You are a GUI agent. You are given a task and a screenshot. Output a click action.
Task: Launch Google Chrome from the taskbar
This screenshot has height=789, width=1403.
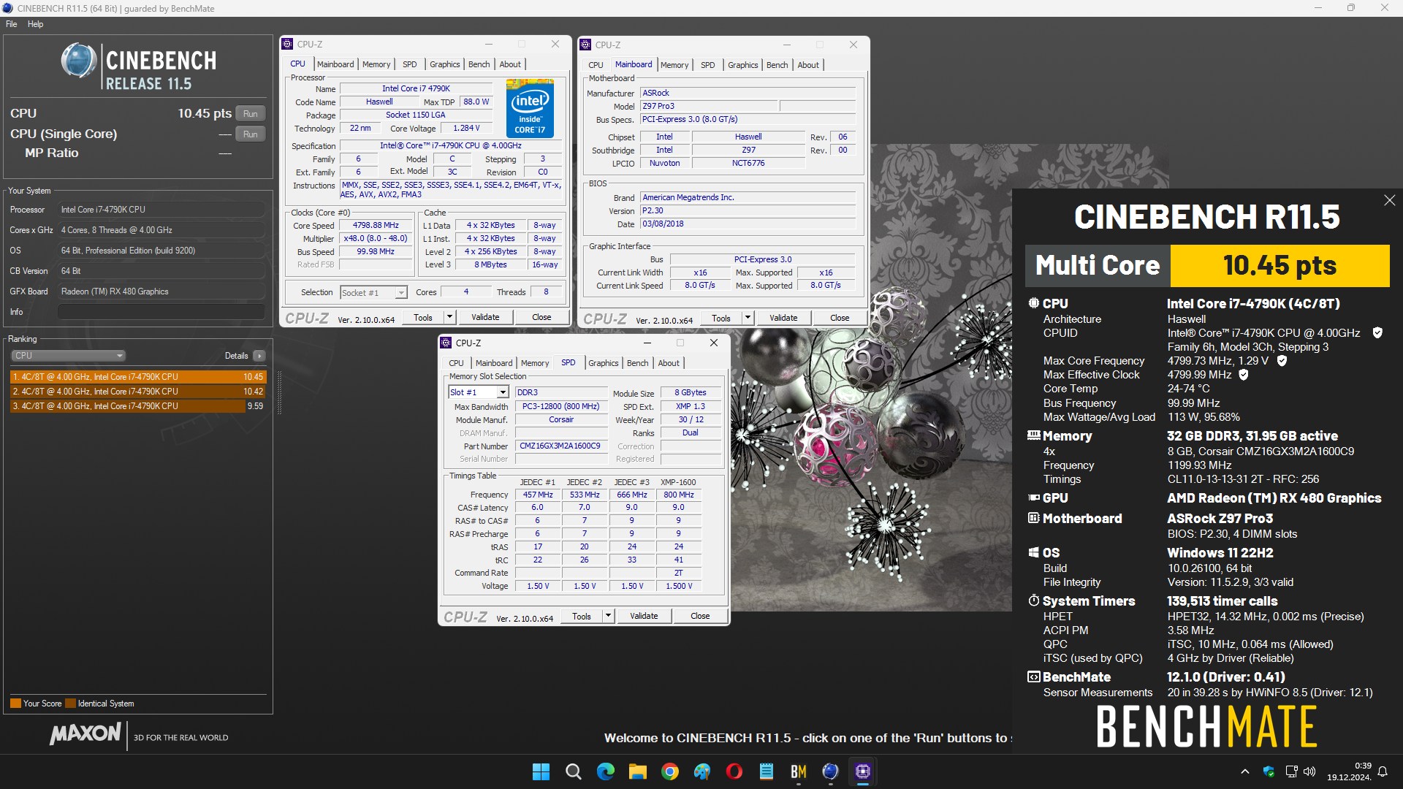click(670, 771)
